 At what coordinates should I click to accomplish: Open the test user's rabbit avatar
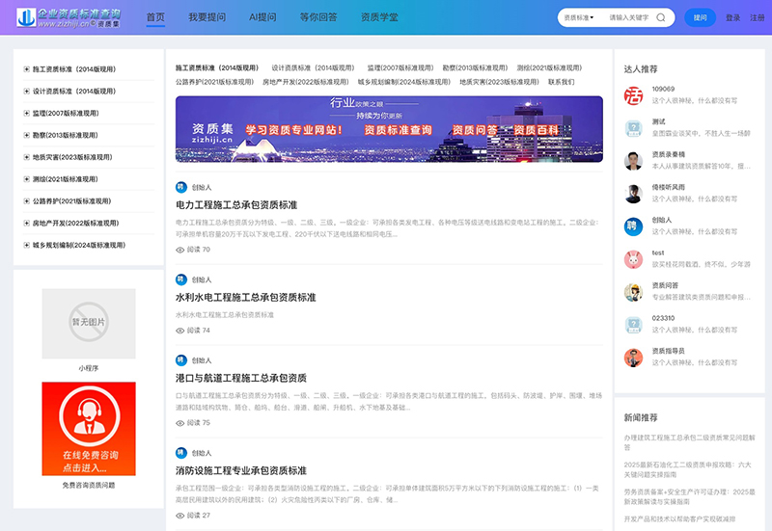(x=633, y=259)
